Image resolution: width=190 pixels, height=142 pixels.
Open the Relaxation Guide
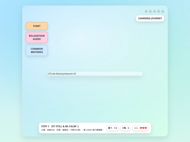(x=37, y=38)
